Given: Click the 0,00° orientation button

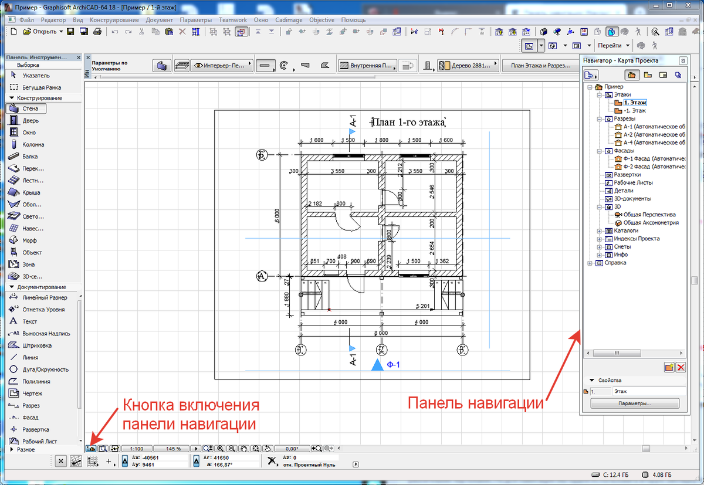Looking at the screenshot, I should [292, 449].
